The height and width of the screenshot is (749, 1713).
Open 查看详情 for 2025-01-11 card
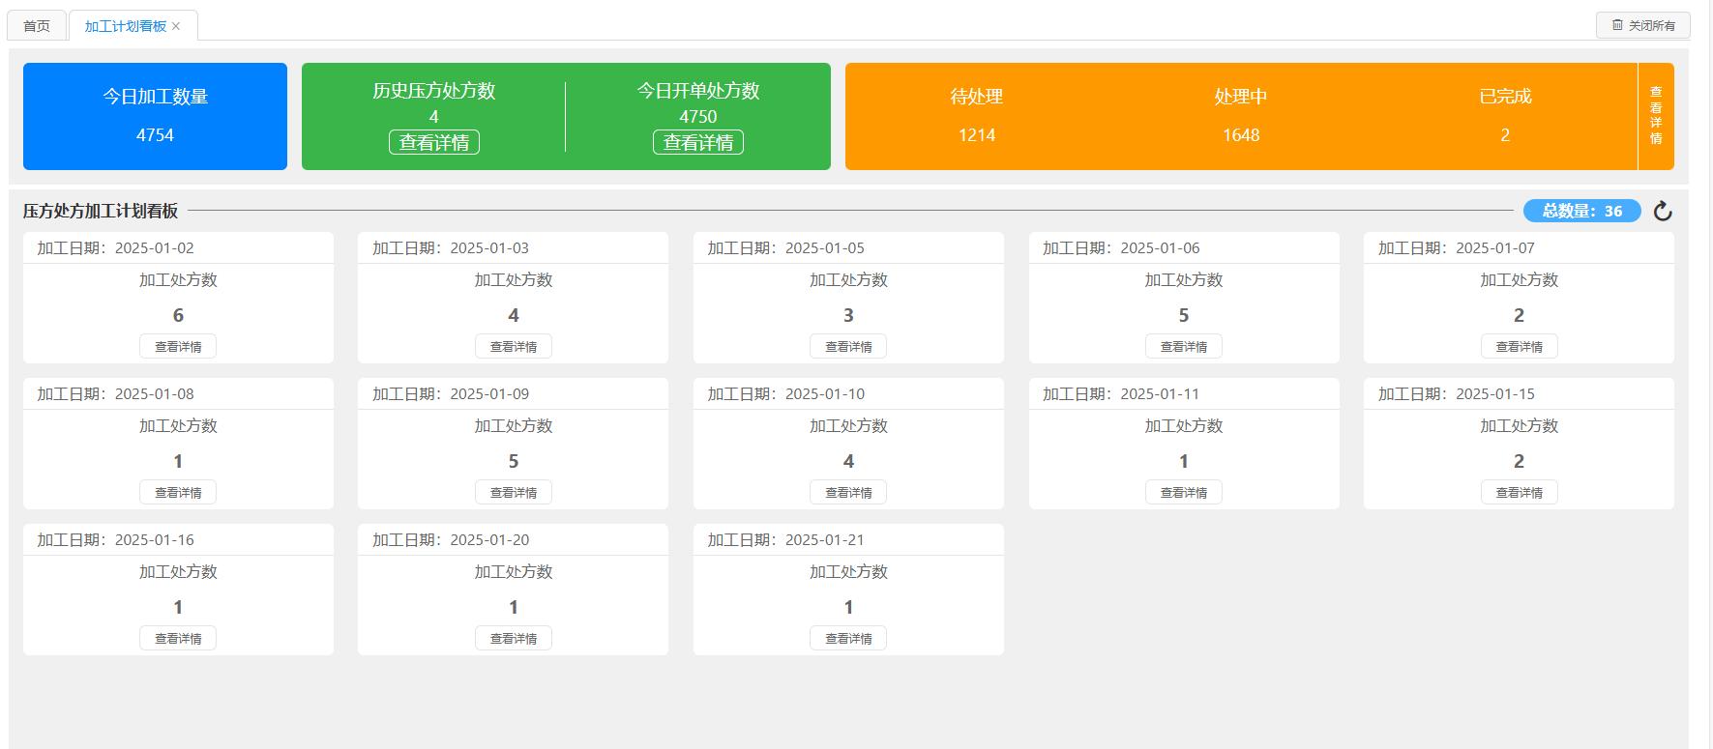click(1184, 492)
